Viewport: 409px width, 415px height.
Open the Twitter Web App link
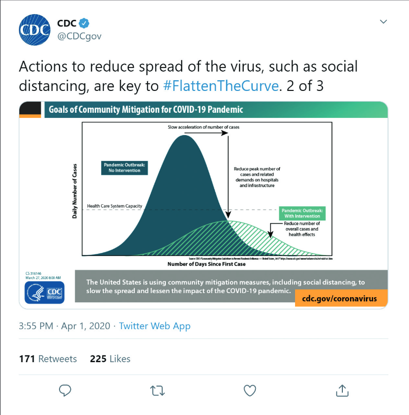(x=155, y=326)
